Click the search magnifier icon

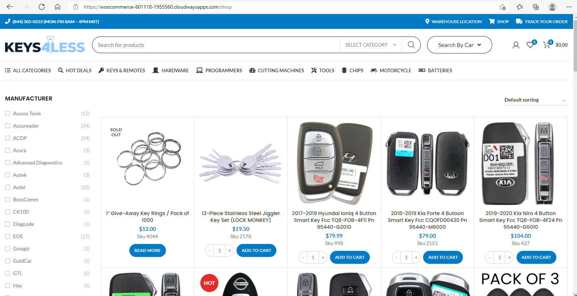(x=411, y=45)
